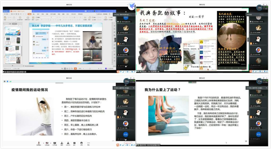
Task: Open the chat icon in the meeting toolbar
Action: [x=75, y=143]
